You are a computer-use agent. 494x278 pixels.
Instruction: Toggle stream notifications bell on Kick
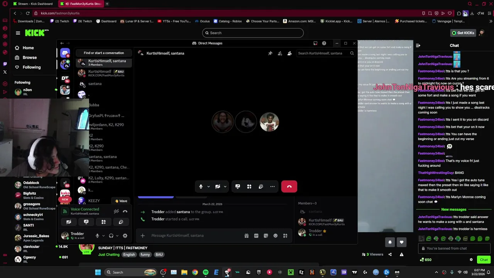pyautogui.click(x=390, y=242)
